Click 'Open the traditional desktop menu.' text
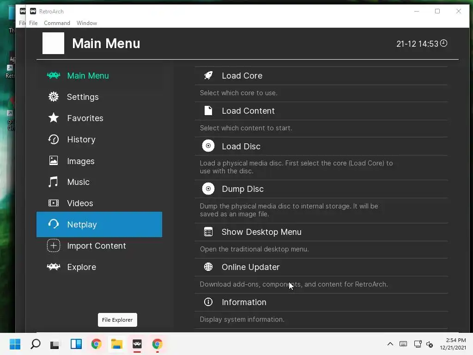Screen dimensions: 473x355 coord(255,249)
